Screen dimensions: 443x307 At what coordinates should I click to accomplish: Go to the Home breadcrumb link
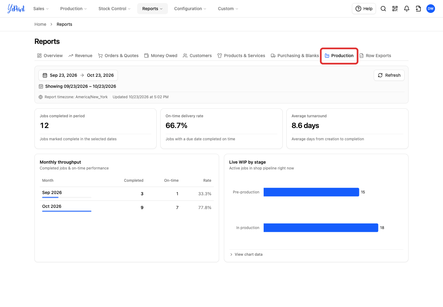(40, 24)
